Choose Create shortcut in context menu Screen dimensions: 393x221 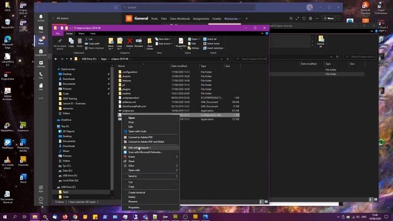pos(150,192)
